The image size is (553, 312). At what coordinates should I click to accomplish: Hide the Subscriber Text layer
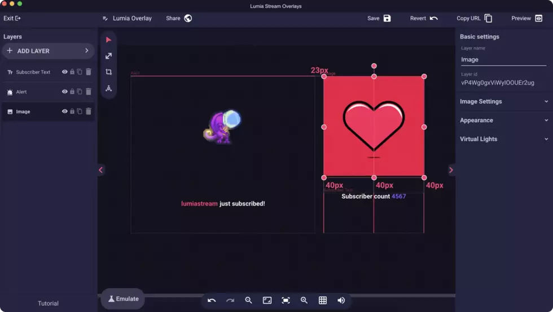coord(64,72)
